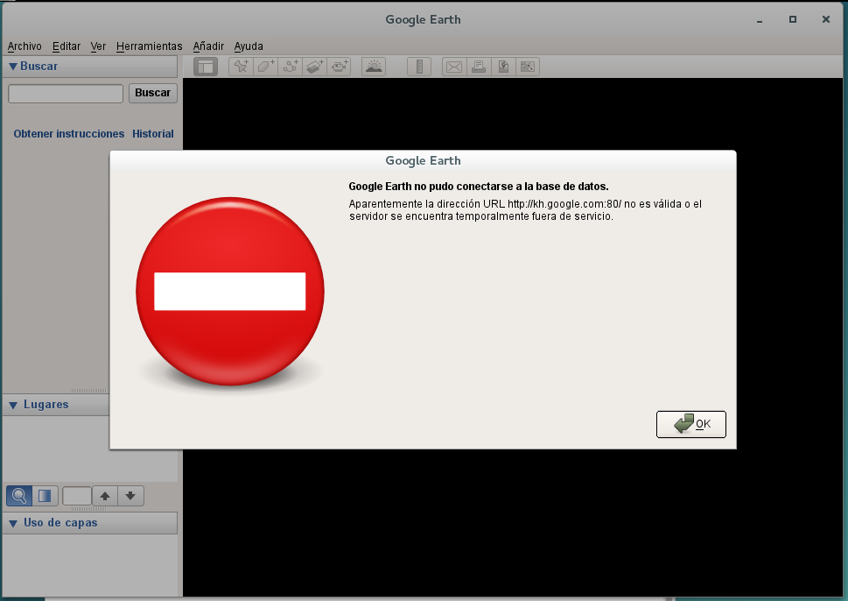Viewport: 848px width, 601px height.
Task: Collapse the Lugares panel
Action: click(x=13, y=405)
